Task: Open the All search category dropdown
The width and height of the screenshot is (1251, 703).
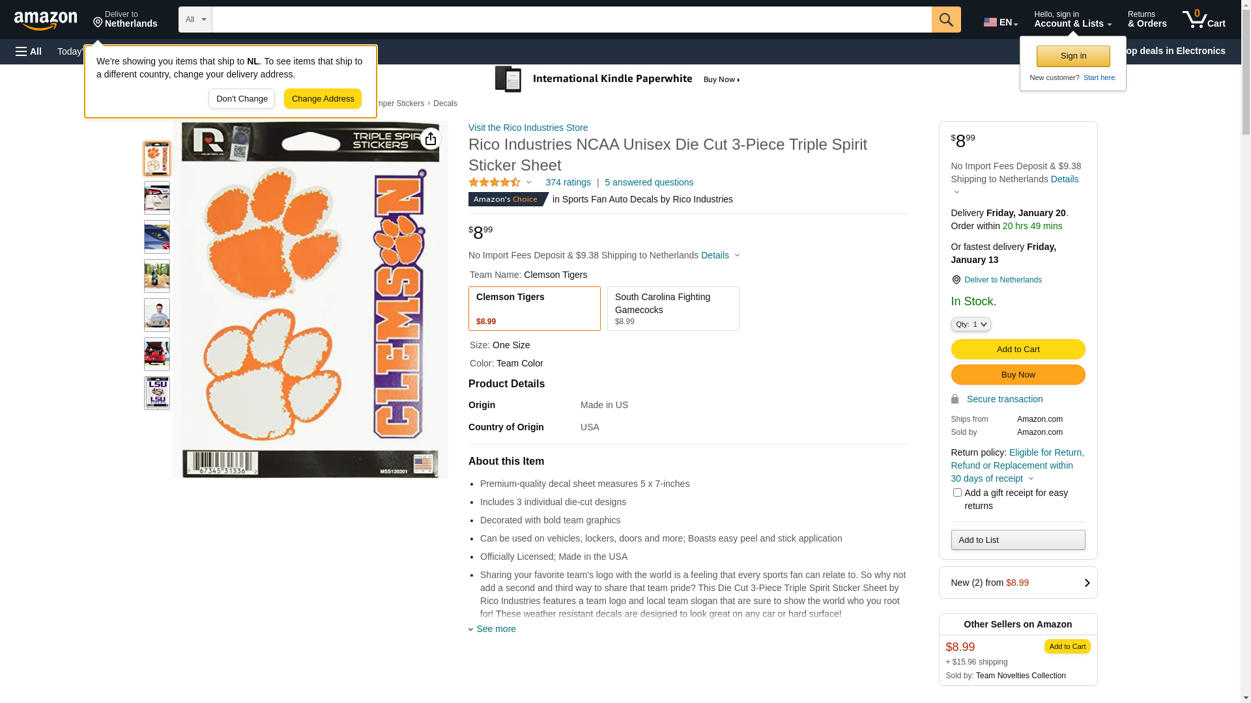Action: tap(195, 20)
